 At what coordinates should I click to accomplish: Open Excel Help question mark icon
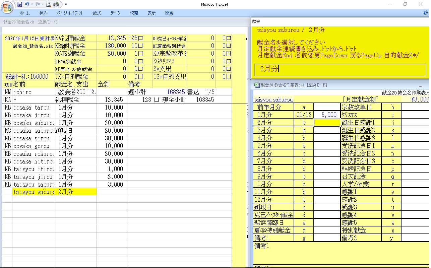[425, 13]
